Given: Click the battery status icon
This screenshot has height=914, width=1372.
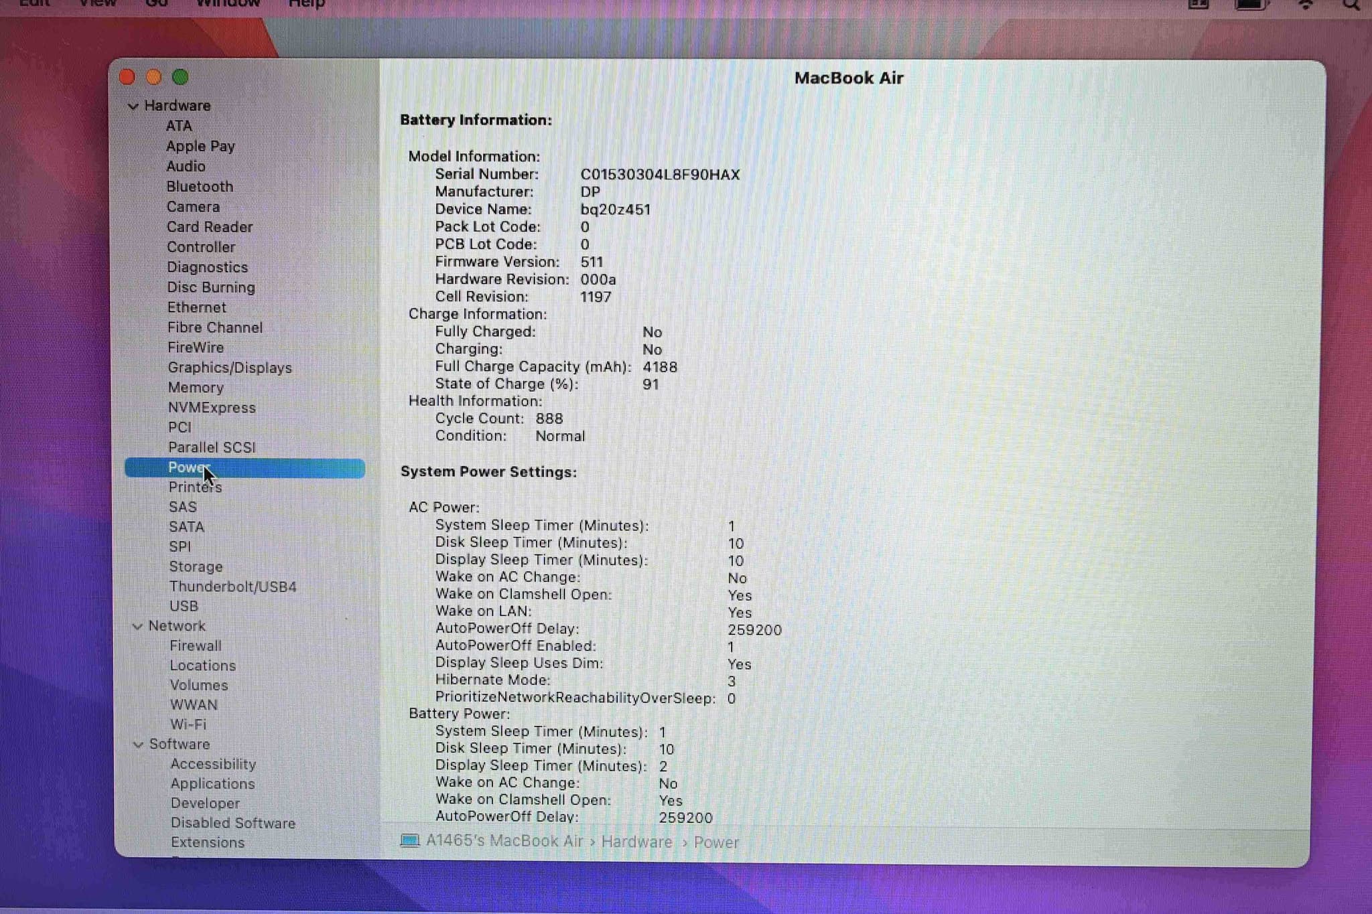Looking at the screenshot, I should point(1251,4).
